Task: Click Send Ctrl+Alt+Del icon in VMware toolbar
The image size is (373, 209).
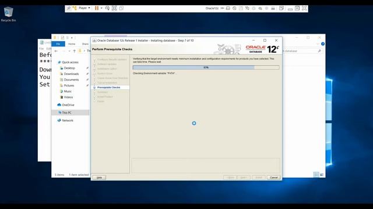Action: tap(107, 8)
